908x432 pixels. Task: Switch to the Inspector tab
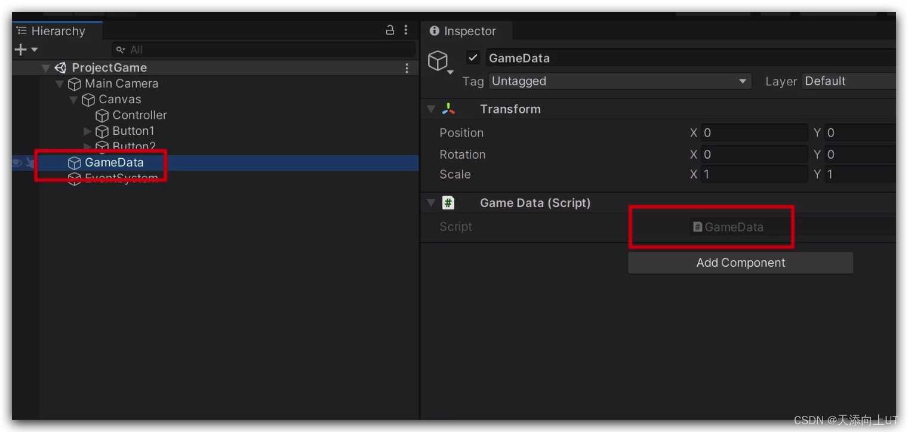[x=466, y=31]
